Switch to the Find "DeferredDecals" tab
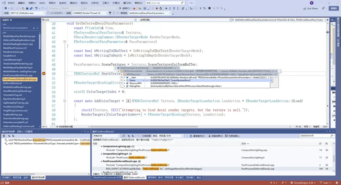341x185 pixels. 134,178
